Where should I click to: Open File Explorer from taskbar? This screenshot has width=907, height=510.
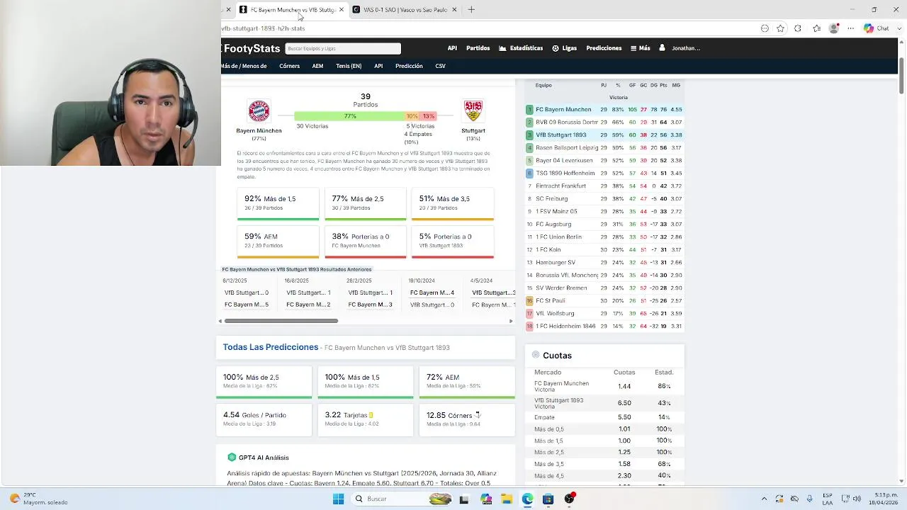tap(507, 499)
